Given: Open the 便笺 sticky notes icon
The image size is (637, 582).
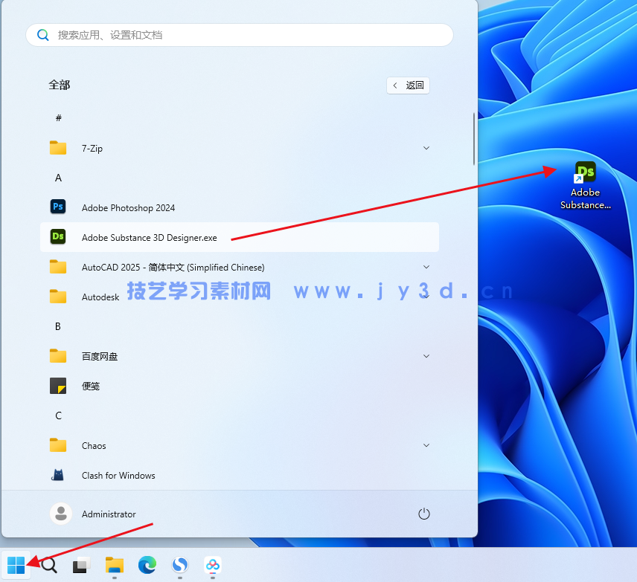Looking at the screenshot, I should pos(58,386).
